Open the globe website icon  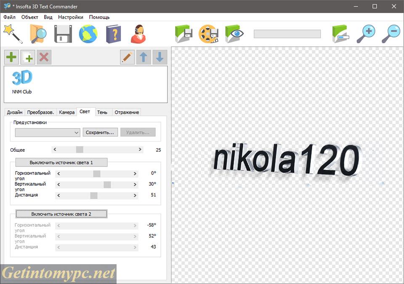point(88,33)
